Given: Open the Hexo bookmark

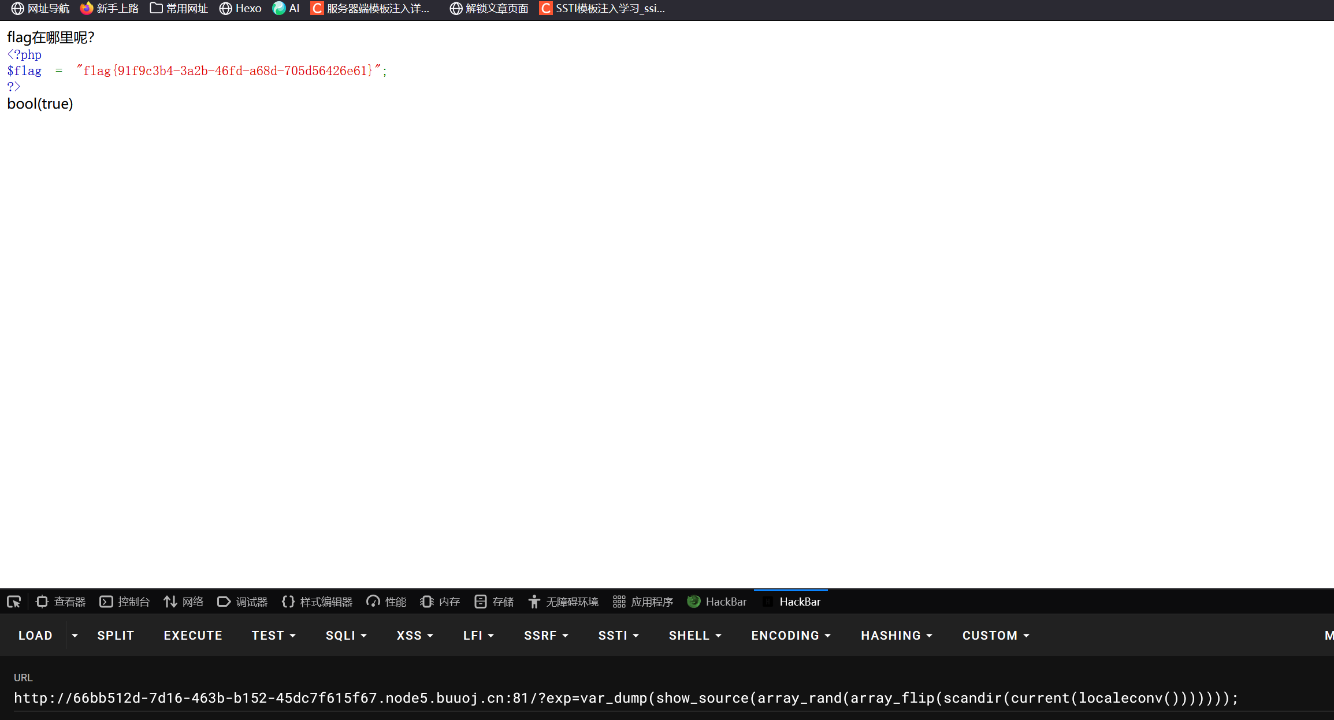Looking at the screenshot, I should [240, 9].
